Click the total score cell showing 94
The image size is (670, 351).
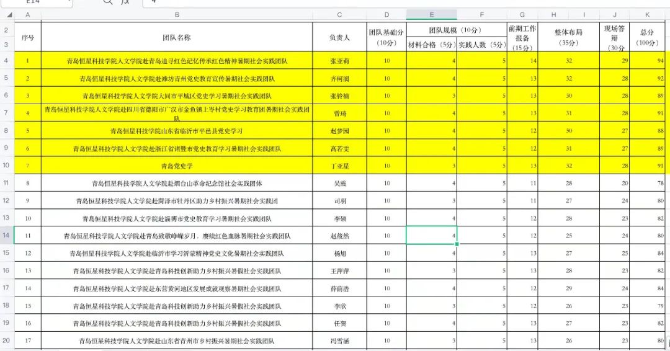click(648, 61)
